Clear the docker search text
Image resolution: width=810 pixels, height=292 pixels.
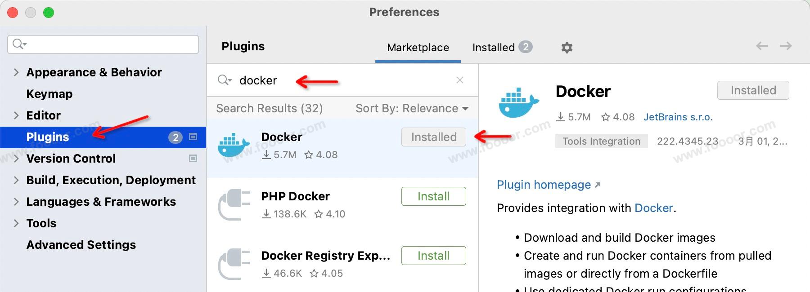click(x=459, y=80)
